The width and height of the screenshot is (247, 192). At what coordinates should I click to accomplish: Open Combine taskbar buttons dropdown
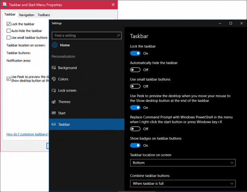(x=183, y=184)
